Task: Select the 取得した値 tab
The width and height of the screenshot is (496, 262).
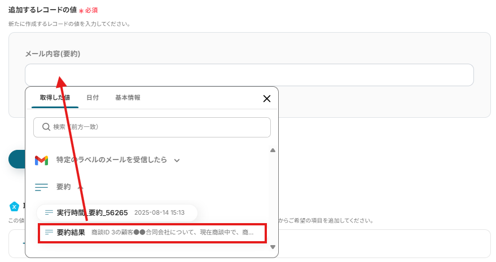Action: point(55,97)
